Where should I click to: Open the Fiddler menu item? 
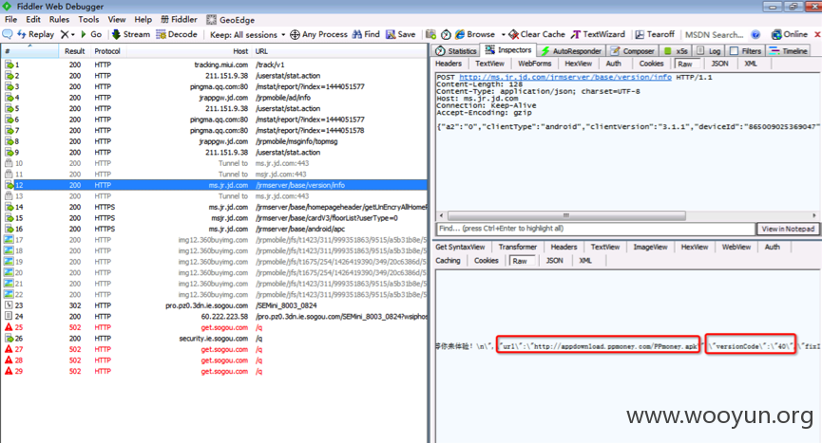179,19
